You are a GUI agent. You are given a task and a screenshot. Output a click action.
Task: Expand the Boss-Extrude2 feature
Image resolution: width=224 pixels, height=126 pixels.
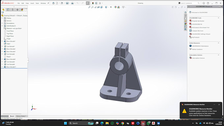2,49
